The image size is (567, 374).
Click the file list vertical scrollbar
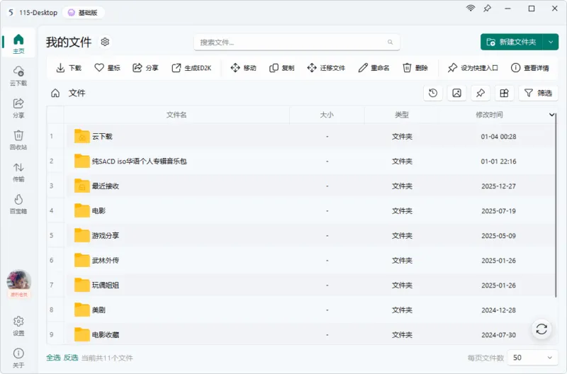pos(556,205)
